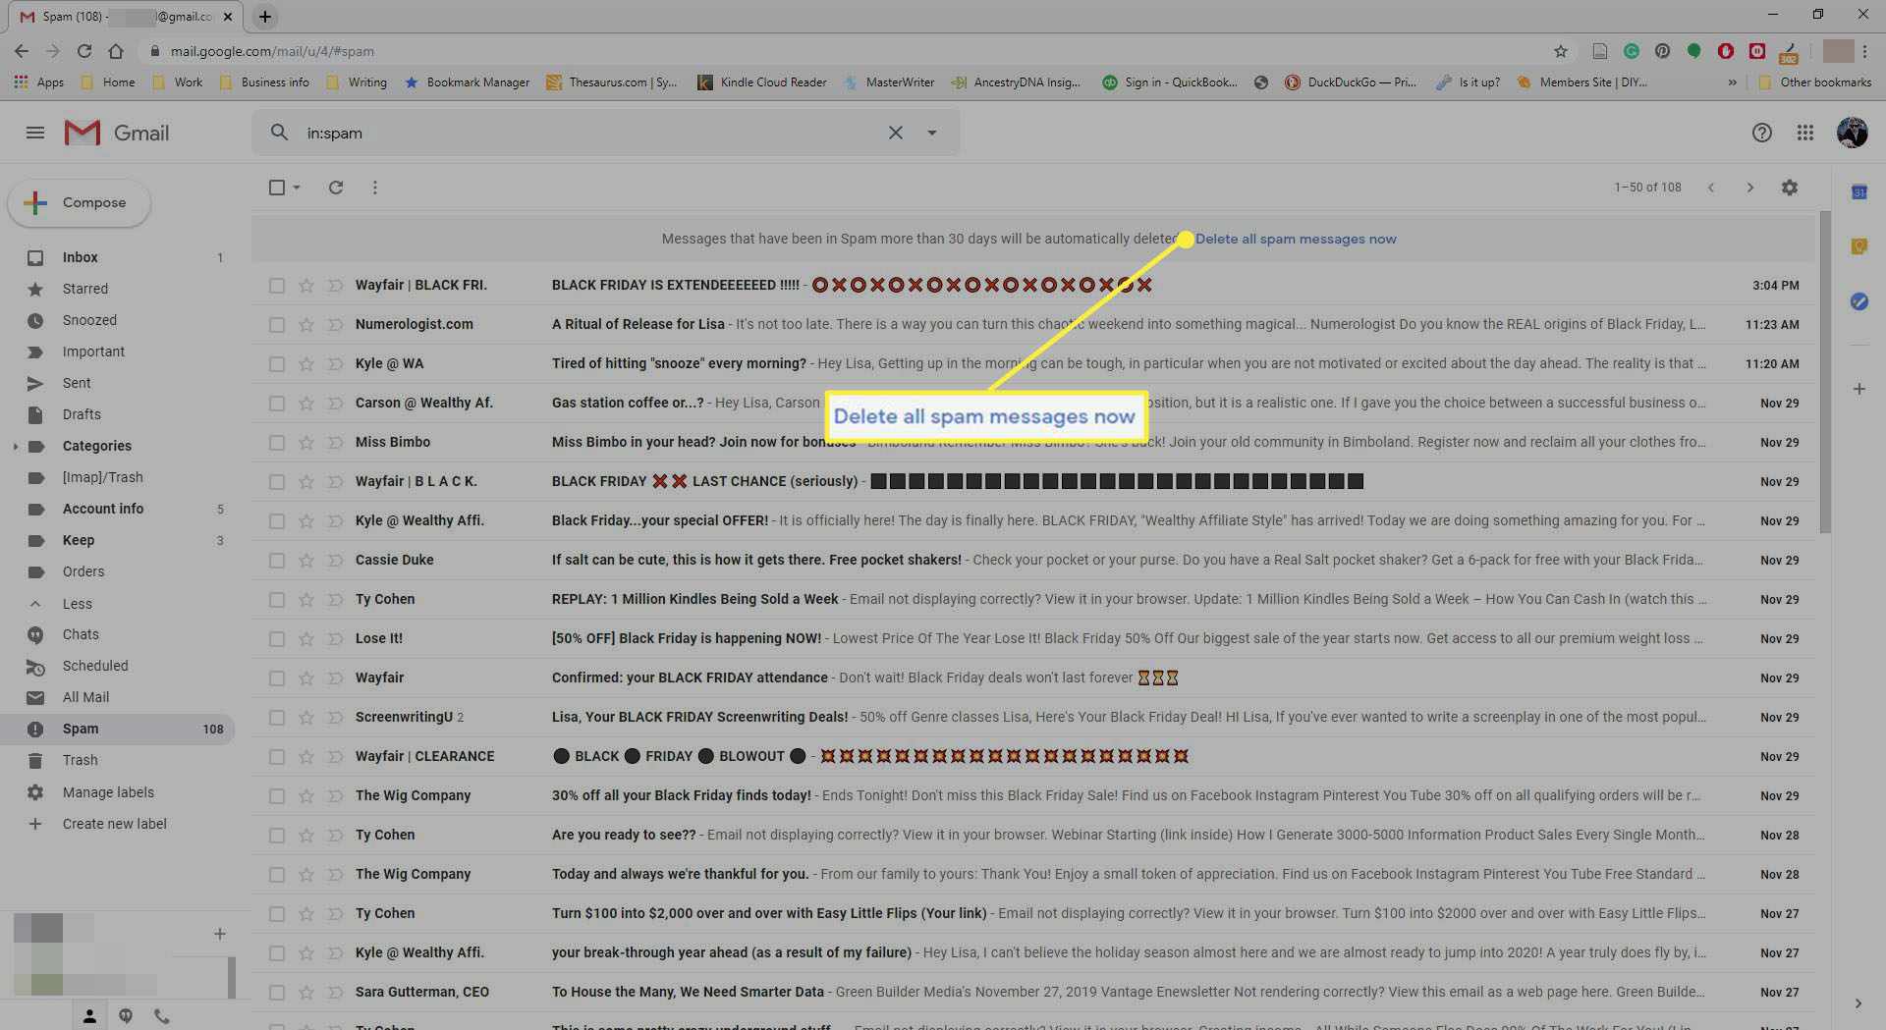Bookmark this page with the star icon
This screenshot has height=1030, width=1886.
pyautogui.click(x=1561, y=51)
